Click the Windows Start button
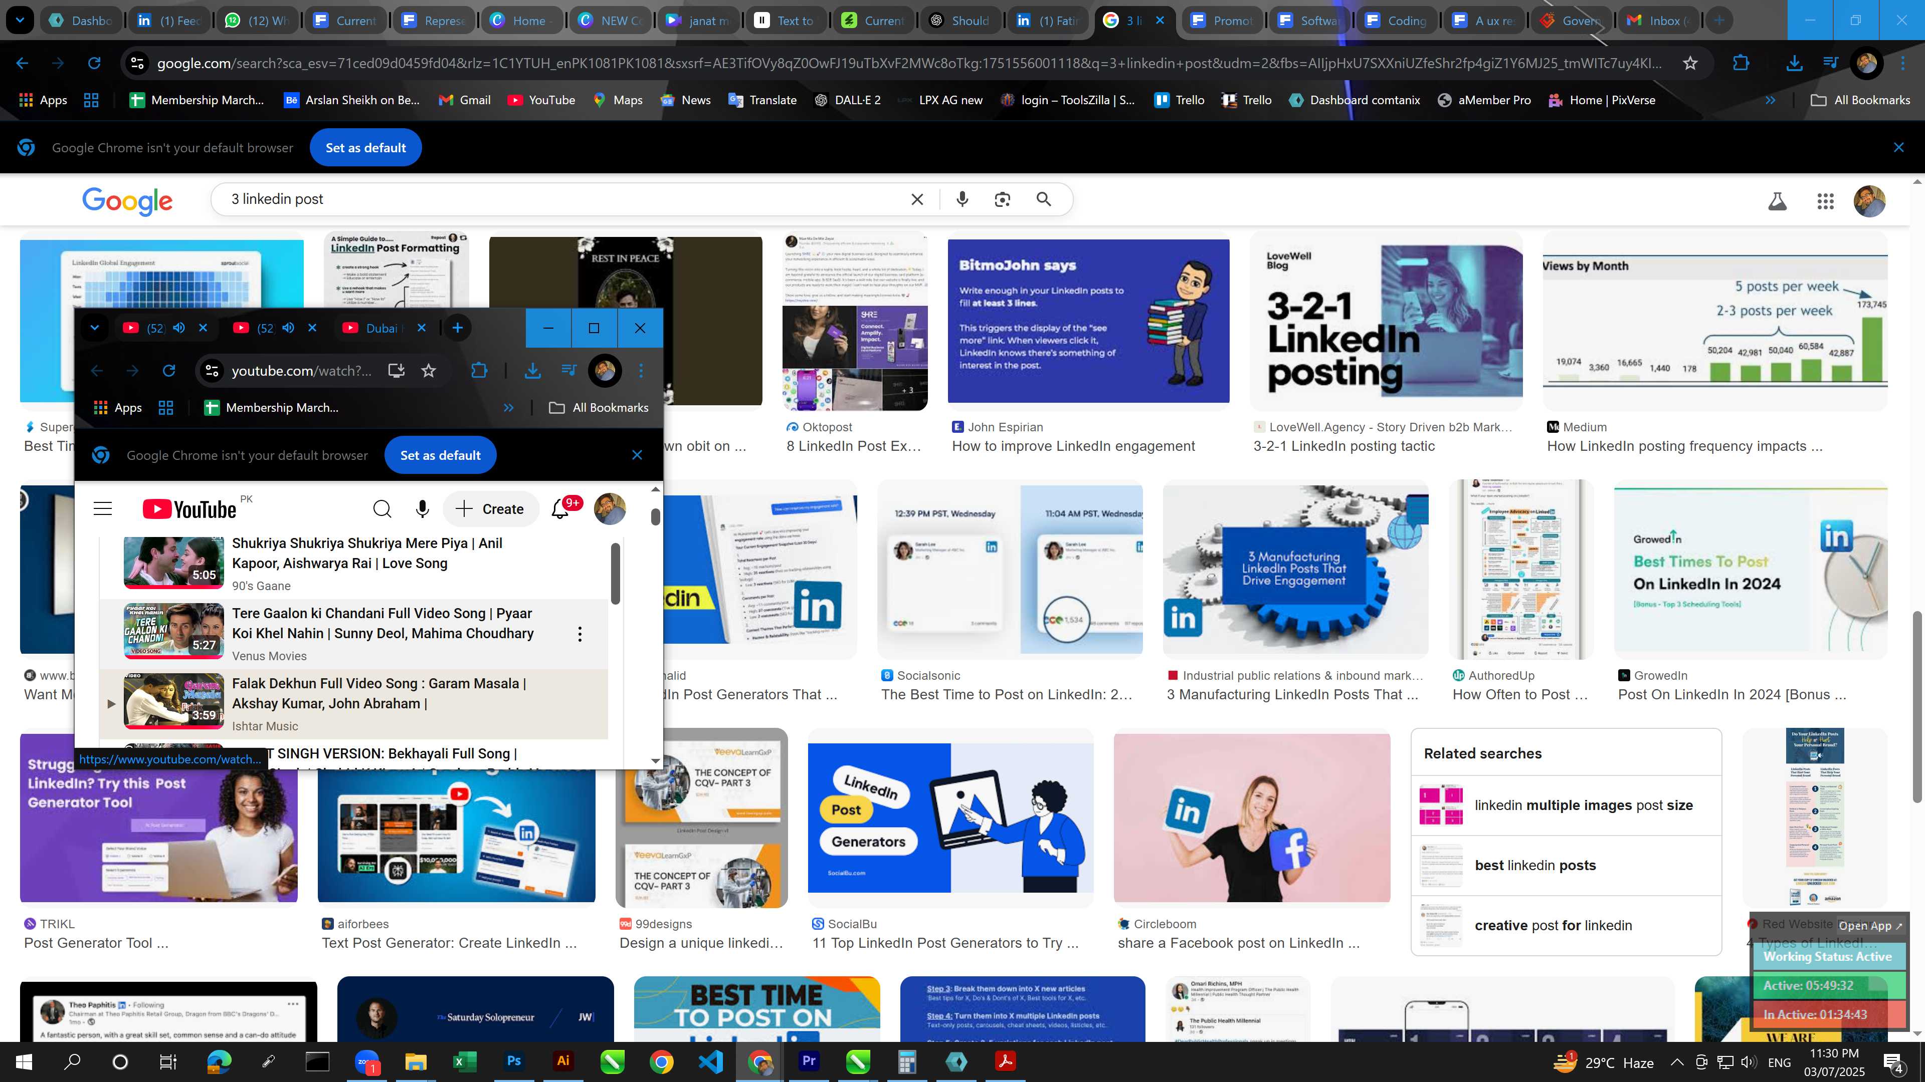This screenshot has height=1082, width=1925. (x=23, y=1061)
